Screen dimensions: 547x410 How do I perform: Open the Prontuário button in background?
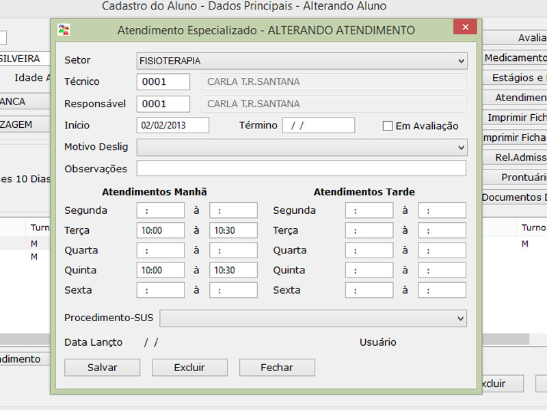522,177
